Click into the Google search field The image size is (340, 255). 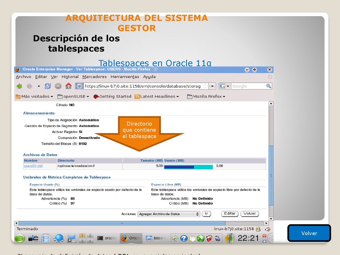tap(248, 86)
